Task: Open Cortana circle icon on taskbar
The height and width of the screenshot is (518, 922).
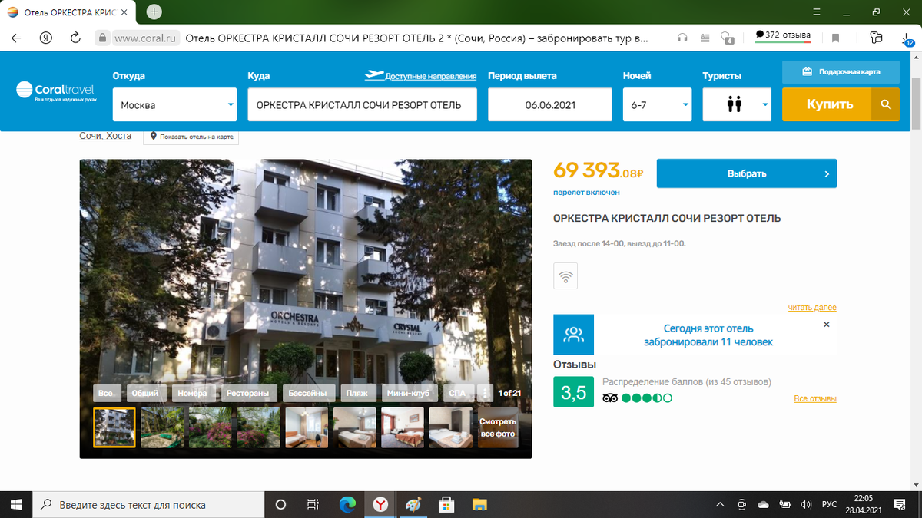Action: click(x=280, y=504)
